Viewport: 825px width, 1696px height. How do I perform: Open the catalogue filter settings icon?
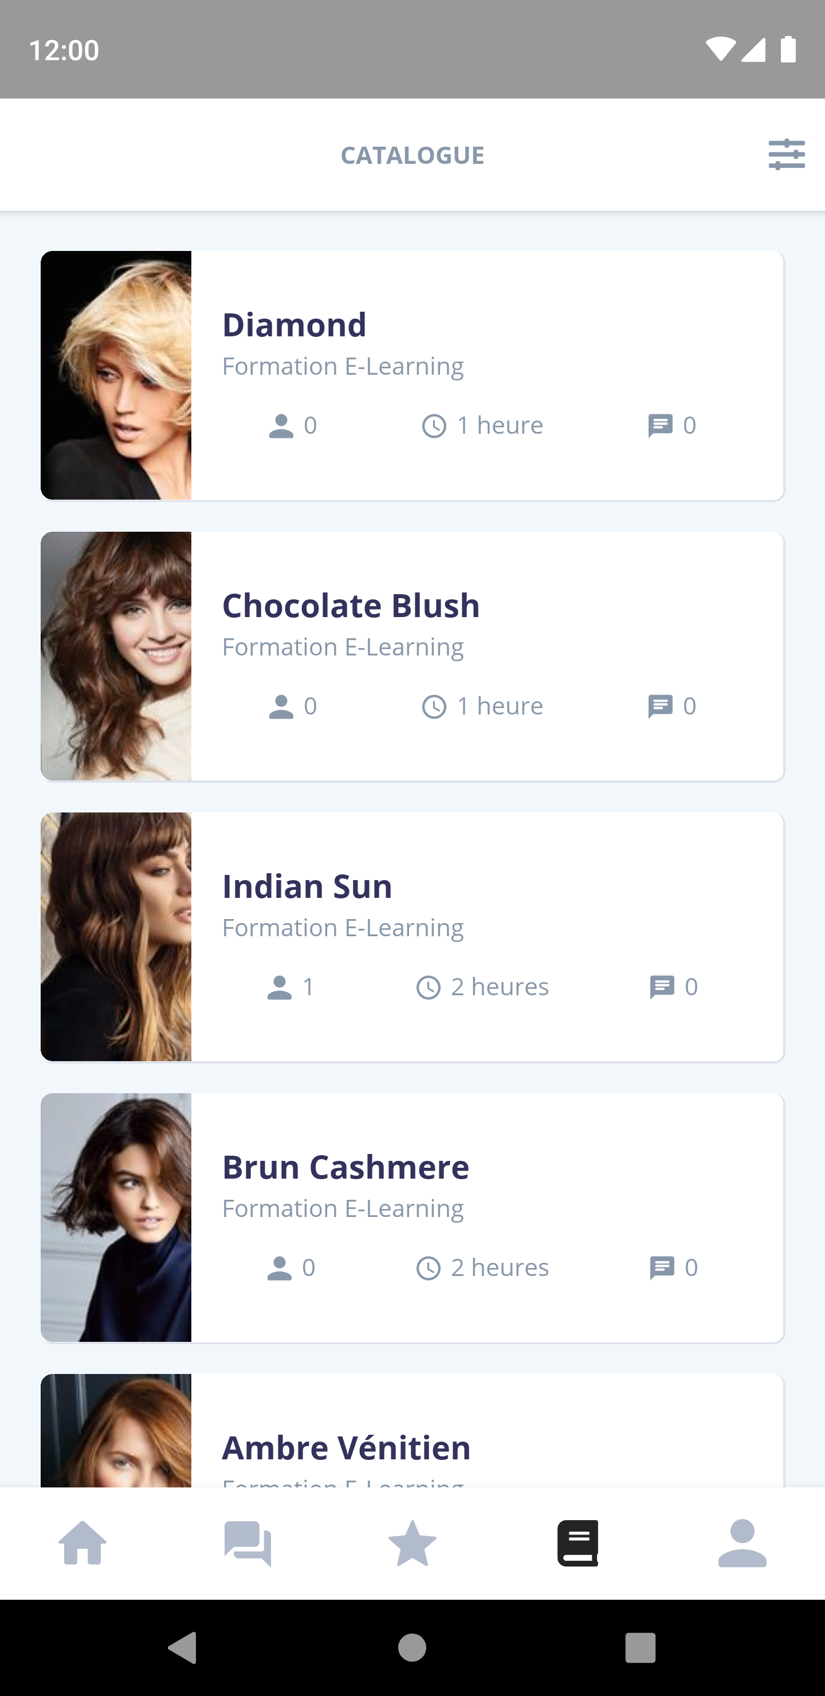(786, 155)
